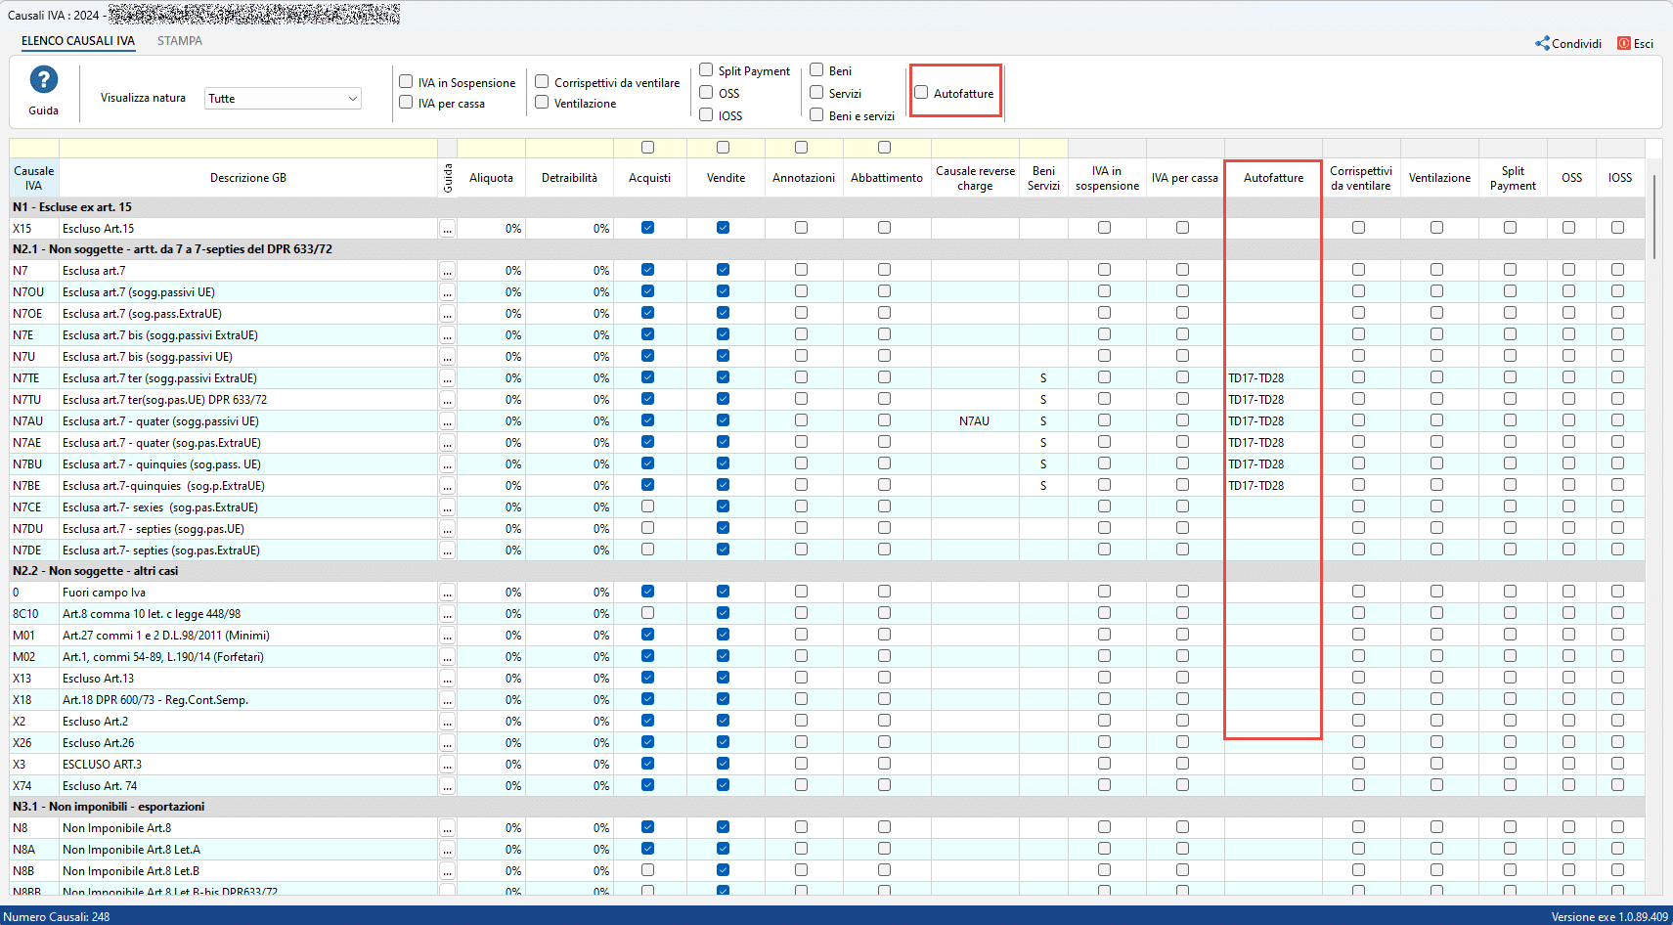Select the Descrizione GB column header
Image resolution: width=1673 pixels, height=925 pixels.
point(248,178)
